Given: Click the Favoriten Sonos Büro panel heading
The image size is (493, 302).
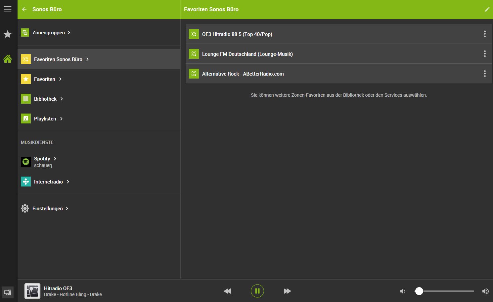Looking at the screenshot, I should pos(211,9).
